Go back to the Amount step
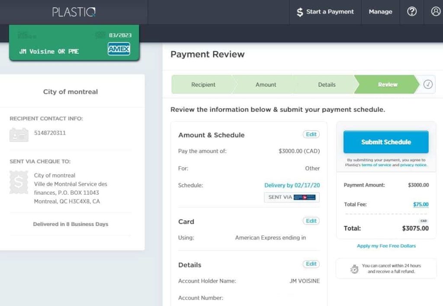This screenshot has height=306, width=443. [x=266, y=84]
